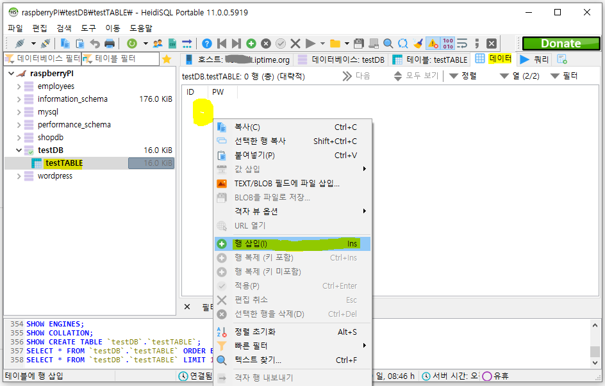
Task: Expand the employees database node
Action: [19, 86]
